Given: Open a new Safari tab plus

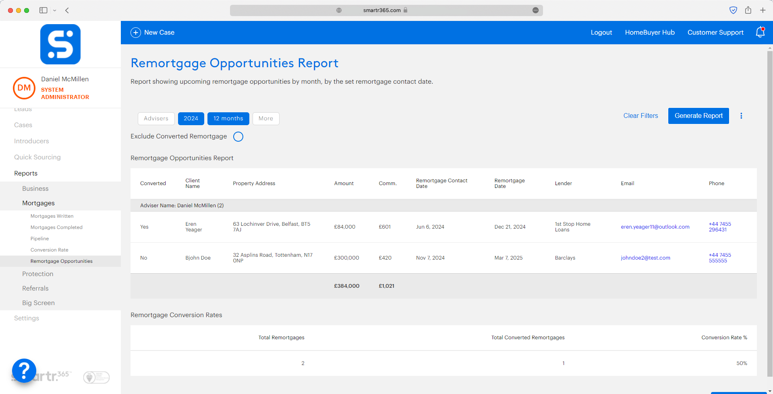Looking at the screenshot, I should coord(763,10).
